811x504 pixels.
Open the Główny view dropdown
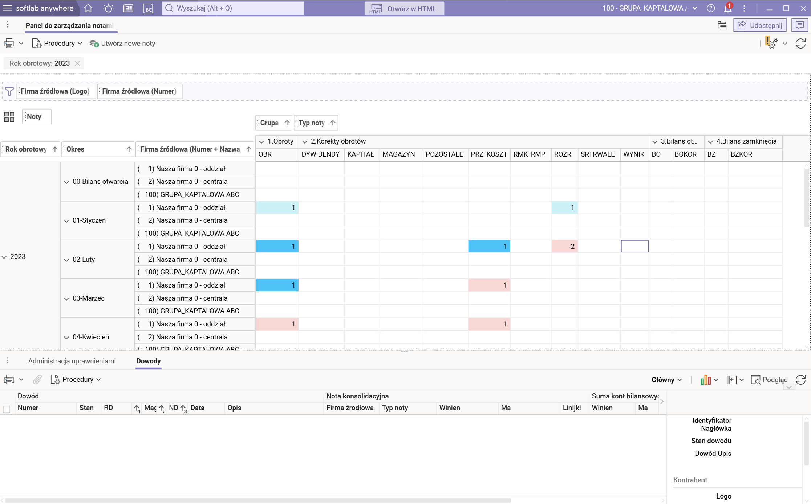pos(666,380)
